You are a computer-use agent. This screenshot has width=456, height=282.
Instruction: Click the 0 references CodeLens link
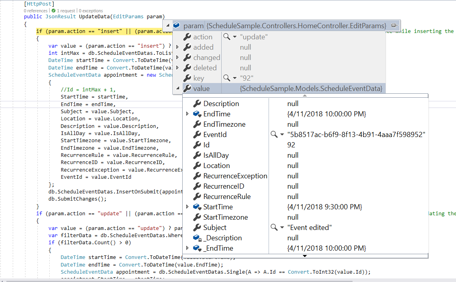coord(35,11)
